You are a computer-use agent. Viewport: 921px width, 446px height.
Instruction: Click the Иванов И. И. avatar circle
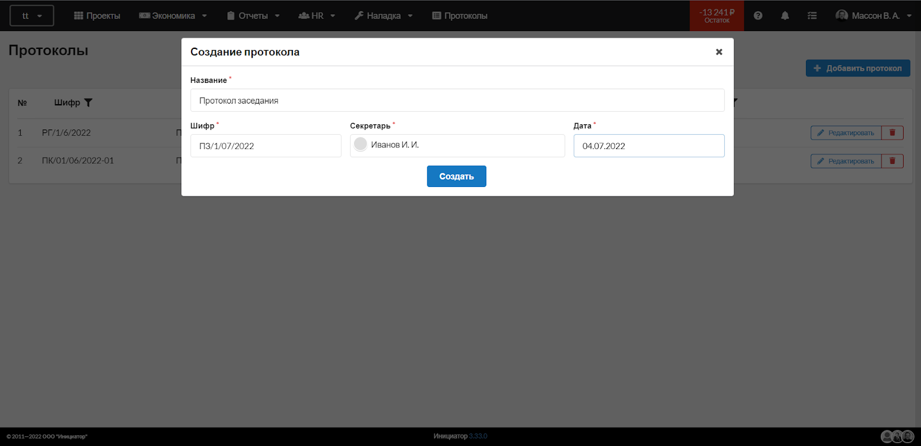pyautogui.click(x=360, y=144)
